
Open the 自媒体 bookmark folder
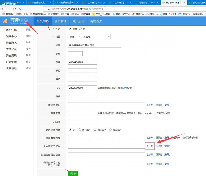(86, 14)
